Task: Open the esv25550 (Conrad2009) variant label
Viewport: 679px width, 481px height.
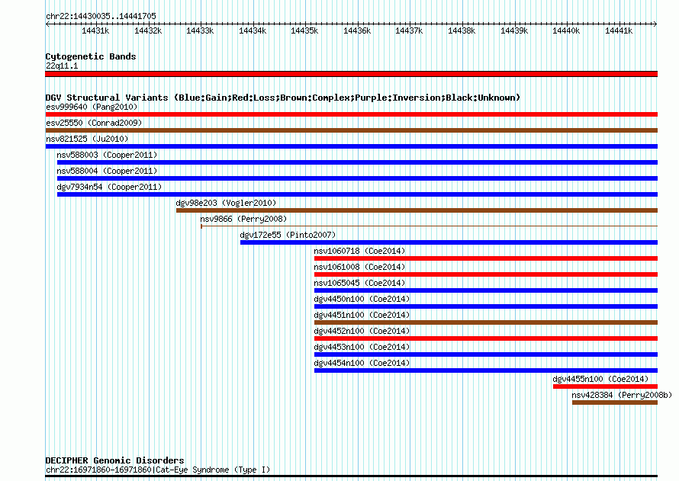Action: [94, 123]
